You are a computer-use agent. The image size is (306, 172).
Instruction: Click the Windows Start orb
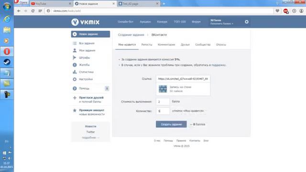coord(7,6)
